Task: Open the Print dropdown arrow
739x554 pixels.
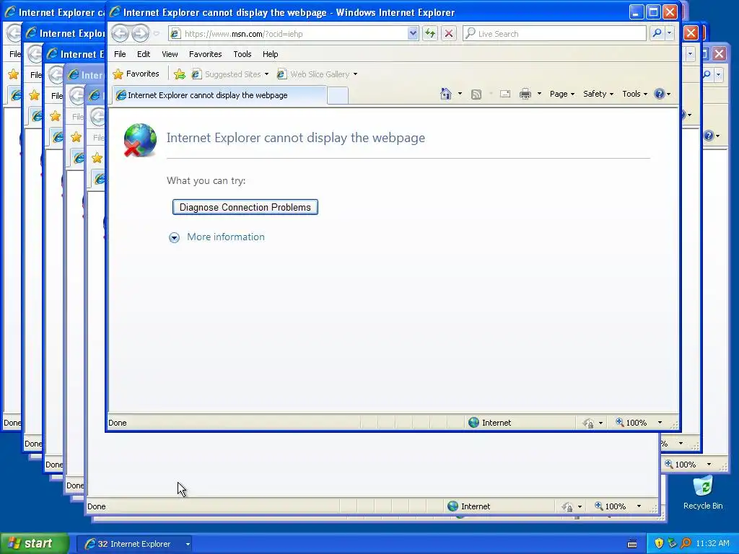Action: [539, 94]
